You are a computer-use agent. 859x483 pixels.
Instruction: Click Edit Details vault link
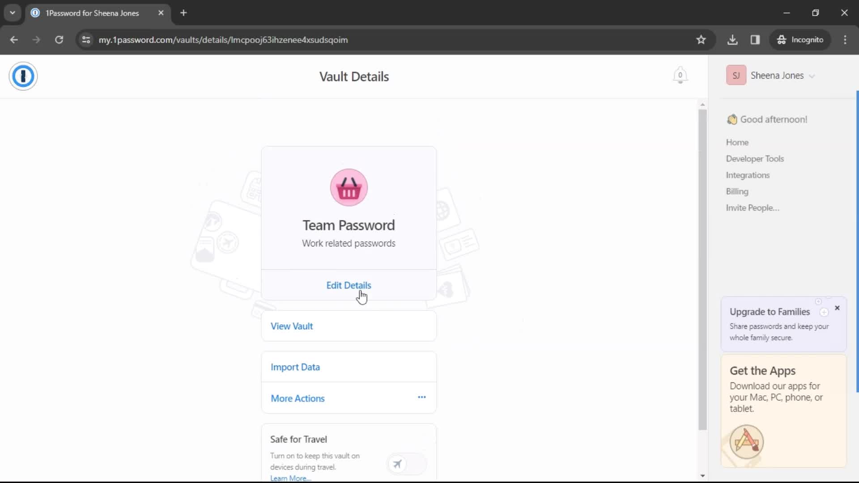349,285
